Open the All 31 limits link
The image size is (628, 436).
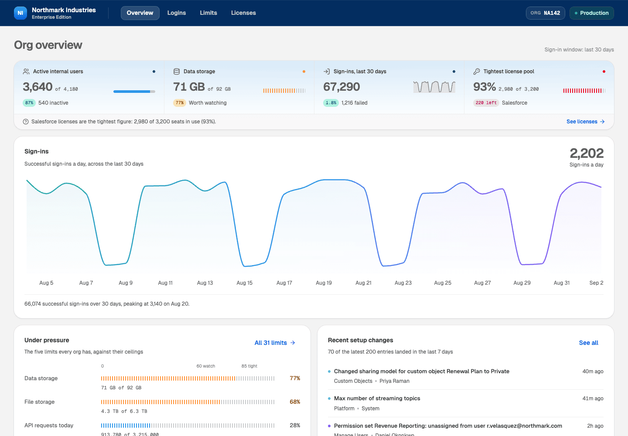click(x=275, y=343)
